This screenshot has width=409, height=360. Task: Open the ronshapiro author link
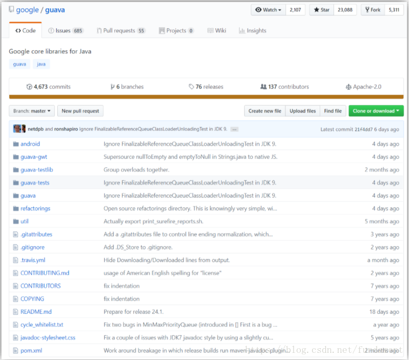coord(66,129)
